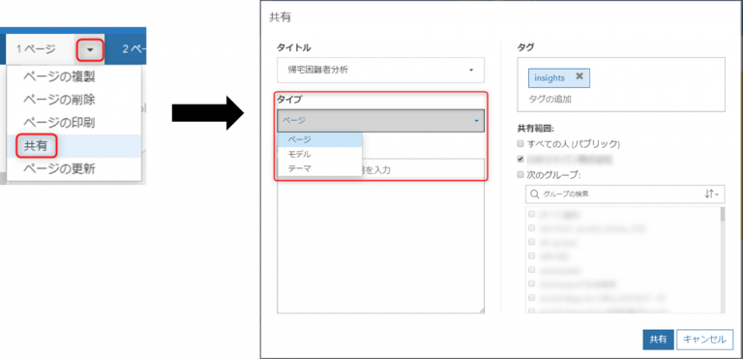
Task: Pick モデル in the type list
Action: tap(320, 154)
